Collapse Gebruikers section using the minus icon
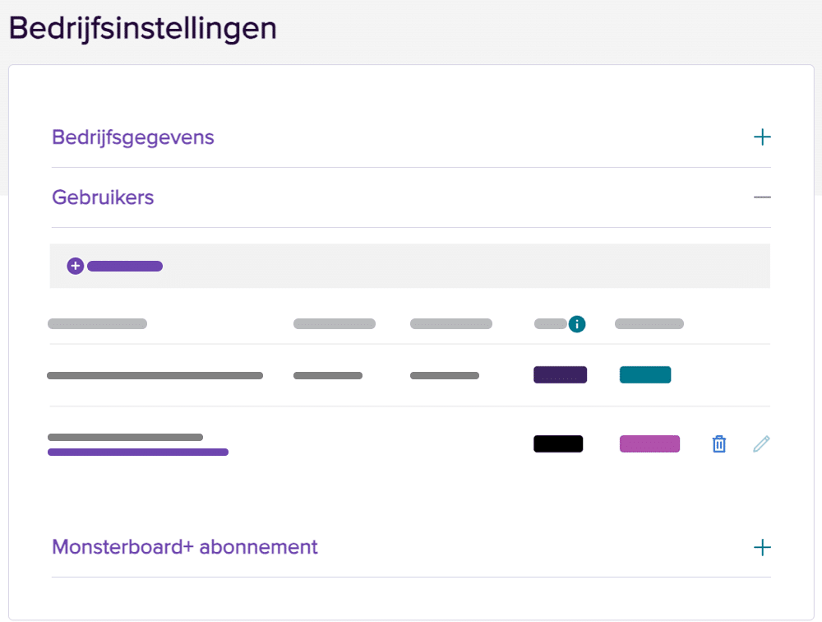 [762, 197]
